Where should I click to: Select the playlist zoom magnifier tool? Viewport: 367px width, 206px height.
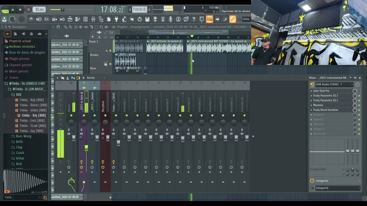click(101, 27)
